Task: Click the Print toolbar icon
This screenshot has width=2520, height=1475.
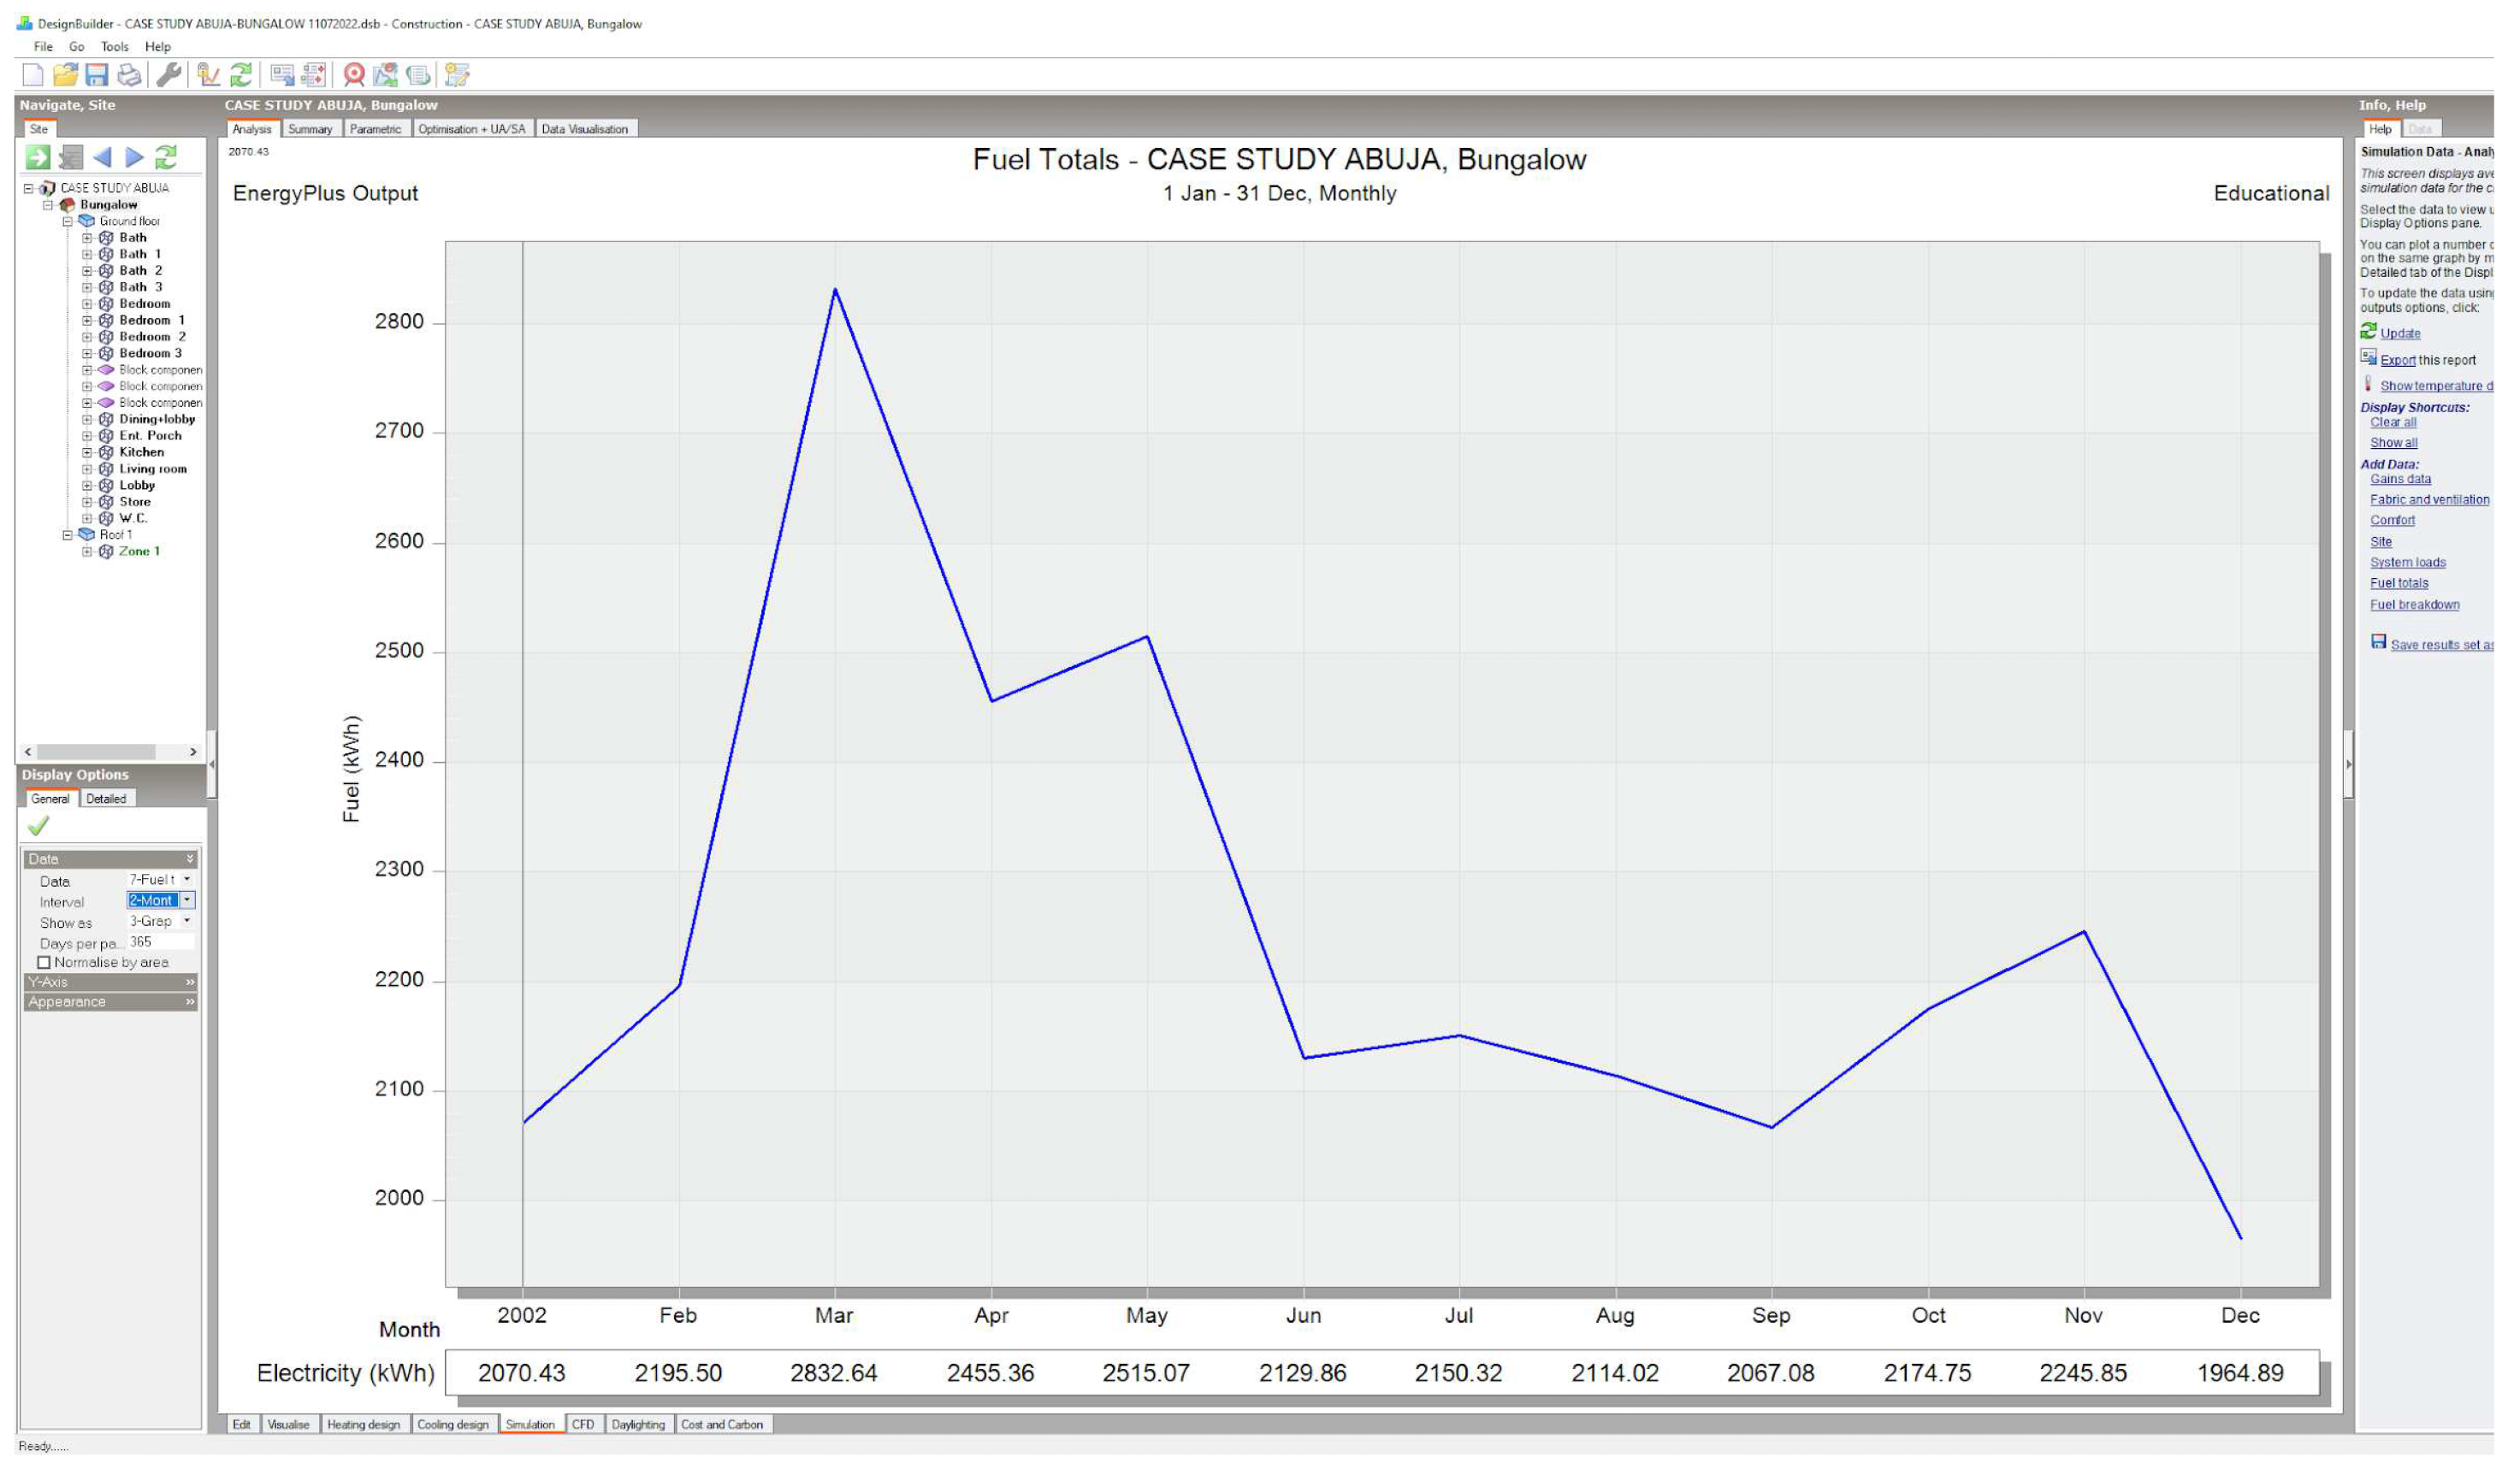Action: click(129, 75)
